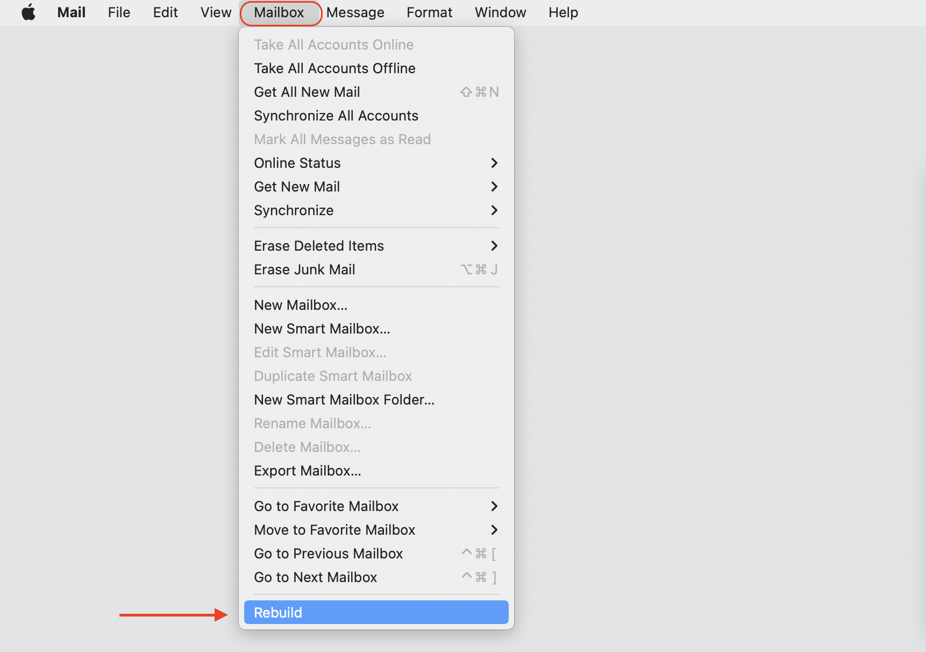This screenshot has height=652, width=926.
Task: Click New Smart Mailbox Folder
Action: point(344,399)
